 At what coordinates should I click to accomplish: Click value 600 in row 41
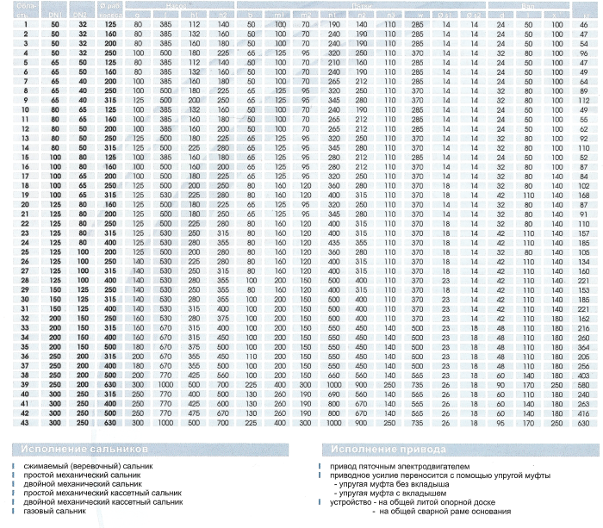coord(223,404)
